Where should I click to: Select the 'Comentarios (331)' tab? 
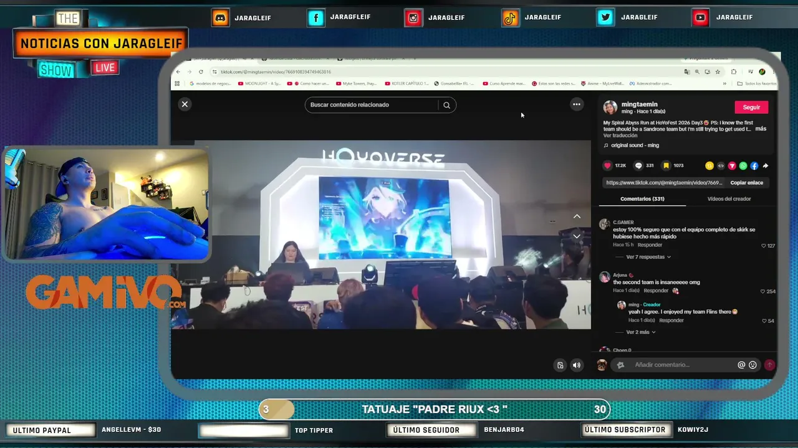(x=642, y=199)
